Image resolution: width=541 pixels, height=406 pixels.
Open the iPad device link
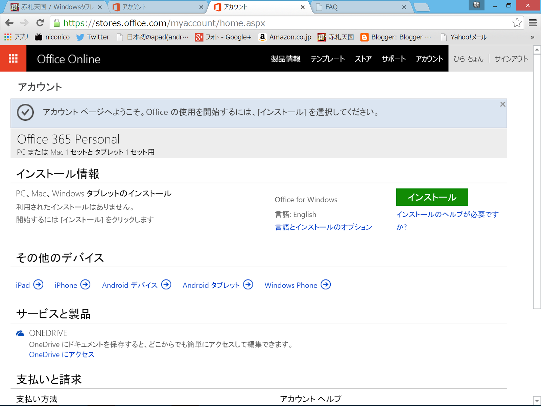[x=23, y=285]
